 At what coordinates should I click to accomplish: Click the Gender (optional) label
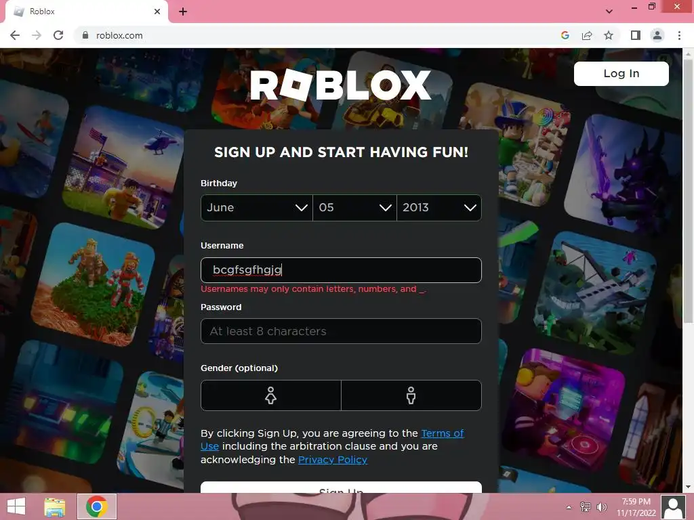tap(239, 368)
